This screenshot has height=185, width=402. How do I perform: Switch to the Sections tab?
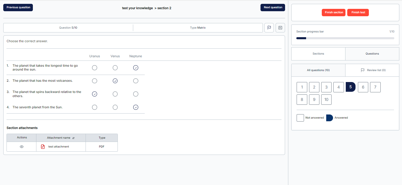tap(318, 54)
